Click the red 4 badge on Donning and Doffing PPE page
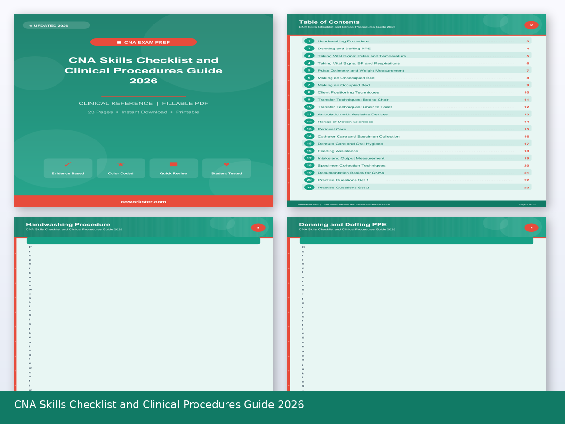This screenshot has height=424, width=565. coord(531,227)
